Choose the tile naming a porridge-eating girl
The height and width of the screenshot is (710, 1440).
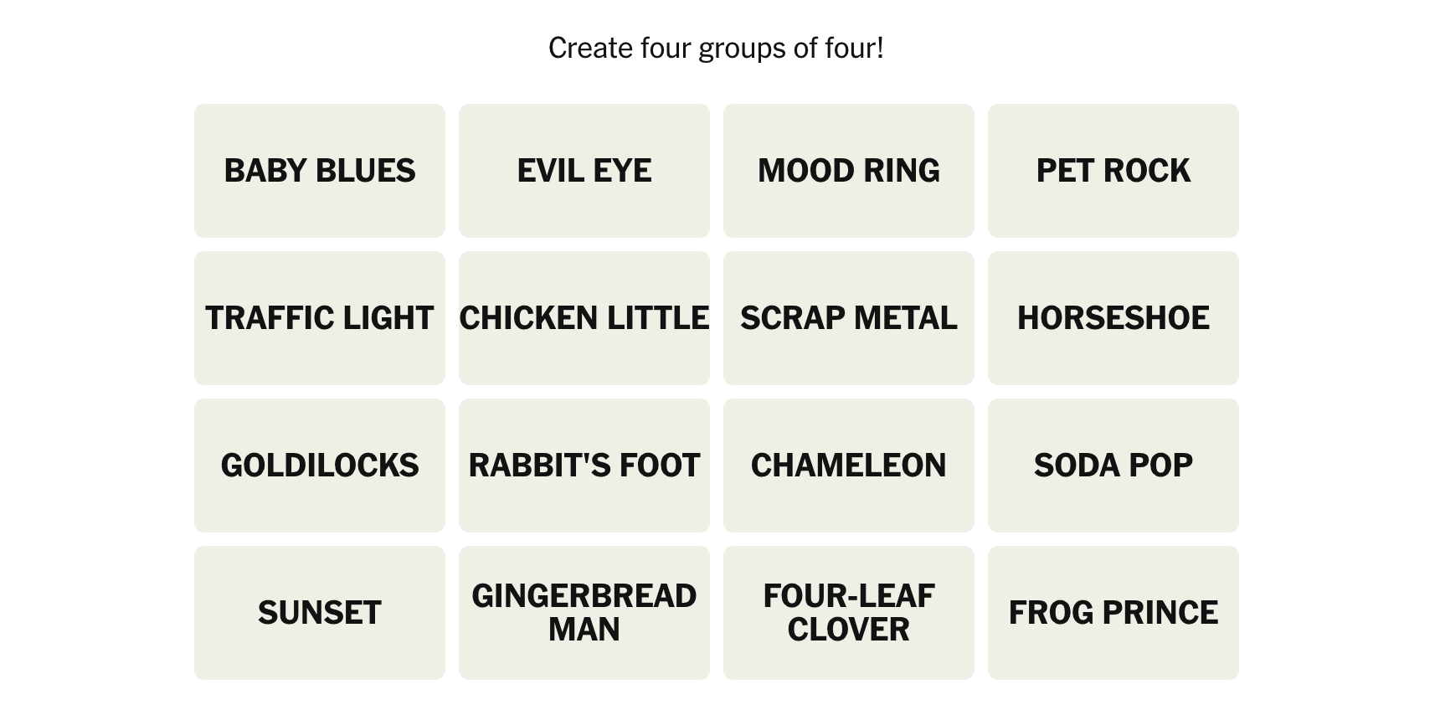tap(320, 466)
